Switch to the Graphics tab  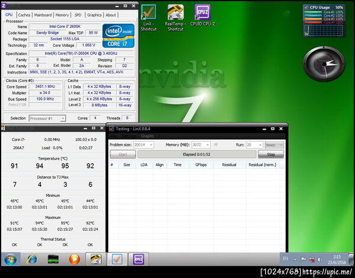click(x=95, y=15)
